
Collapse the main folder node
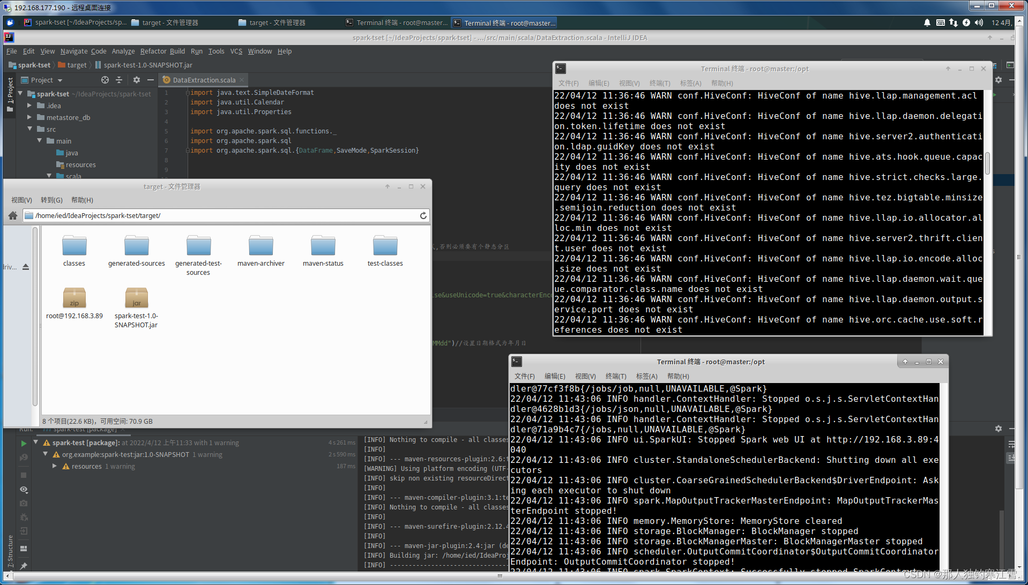pos(40,140)
